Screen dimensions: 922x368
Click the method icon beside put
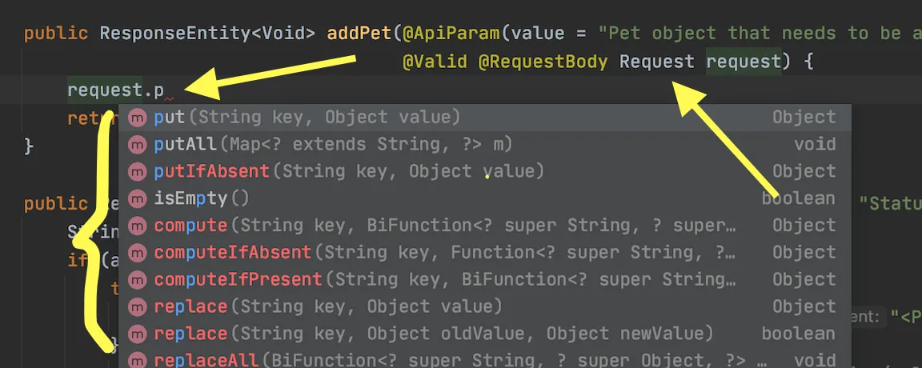coord(138,118)
